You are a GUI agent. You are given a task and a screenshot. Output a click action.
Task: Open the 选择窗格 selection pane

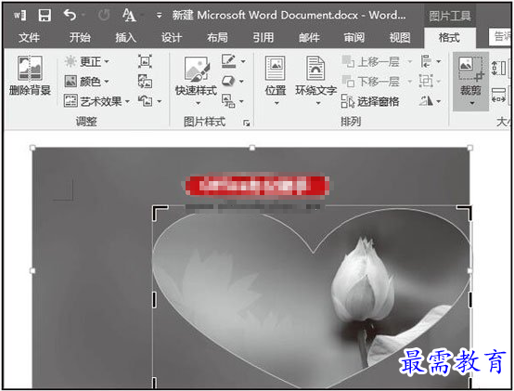370,101
